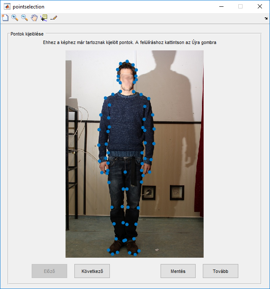Select the Brush data tool icon
Viewport: 270px width, 289px height.
tap(54, 18)
